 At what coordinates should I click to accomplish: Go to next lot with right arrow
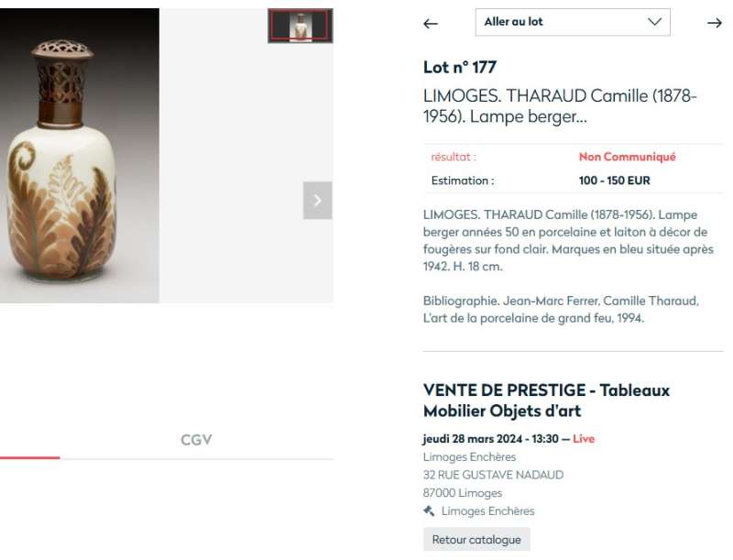(715, 23)
